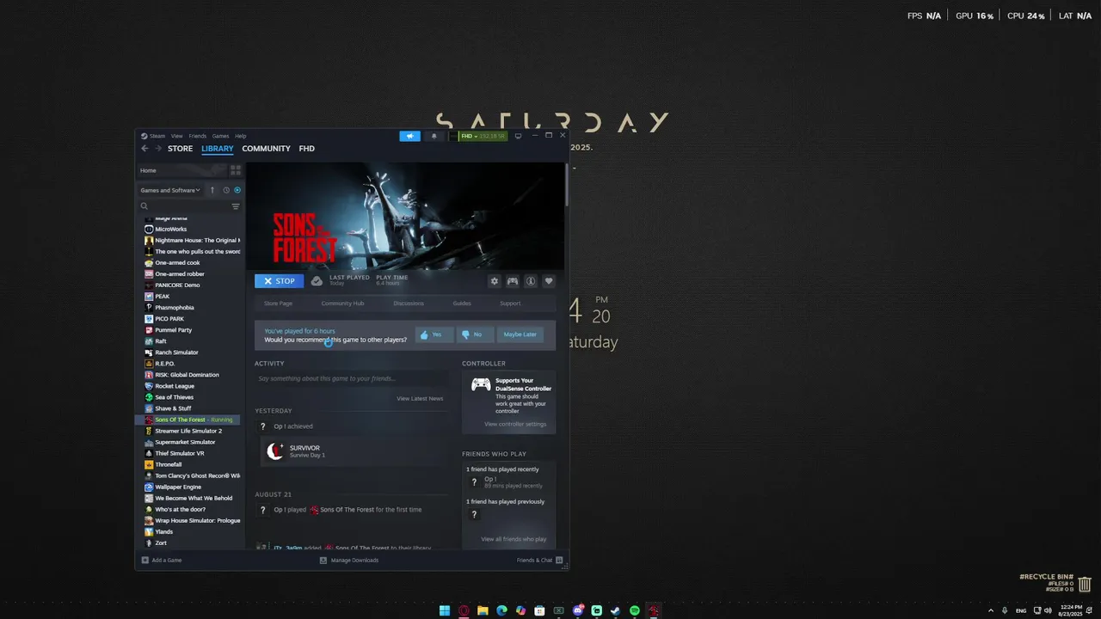Open the Help menu
The image size is (1101, 619).
(x=241, y=136)
